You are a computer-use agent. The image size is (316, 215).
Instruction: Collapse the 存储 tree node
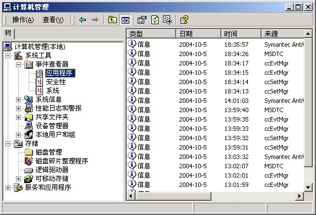[8, 144]
